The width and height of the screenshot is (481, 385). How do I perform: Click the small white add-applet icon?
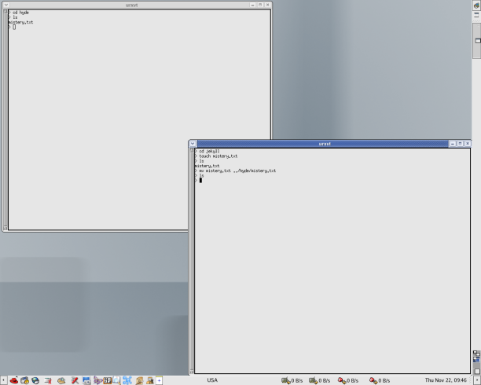[x=159, y=380]
